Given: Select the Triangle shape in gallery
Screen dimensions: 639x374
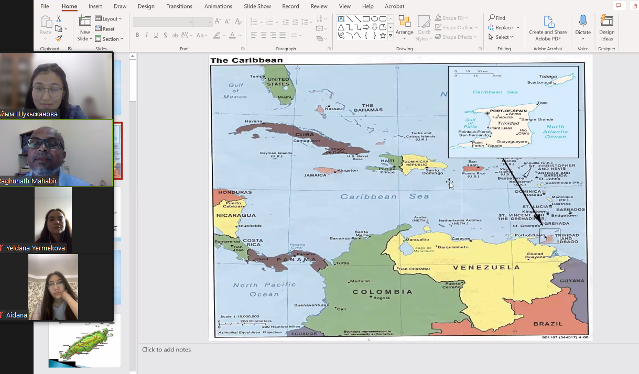Looking at the screenshot, I should pyautogui.click(x=341, y=27).
